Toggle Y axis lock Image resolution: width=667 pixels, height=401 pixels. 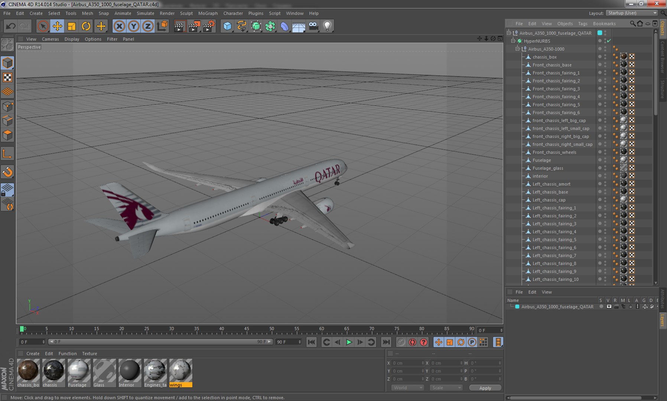pyautogui.click(x=133, y=26)
